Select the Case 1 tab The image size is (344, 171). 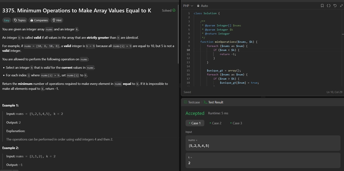(x=195, y=123)
